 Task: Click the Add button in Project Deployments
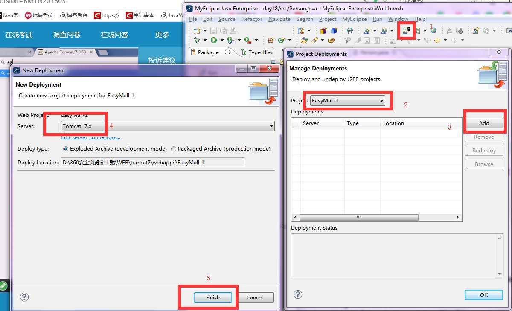tap(484, 123)
